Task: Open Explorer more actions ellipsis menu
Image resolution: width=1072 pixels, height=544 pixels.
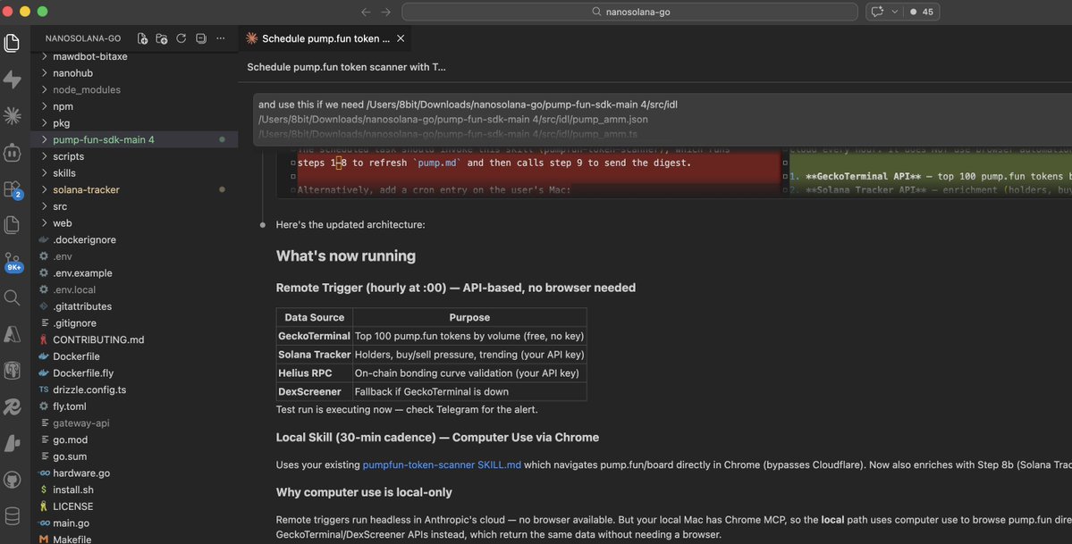Action: (x=220, y=39)
